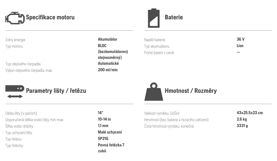Screen dimensions: 277x161
Task: Select the Specifikace motoru heading
Action: tap(50, 17)
